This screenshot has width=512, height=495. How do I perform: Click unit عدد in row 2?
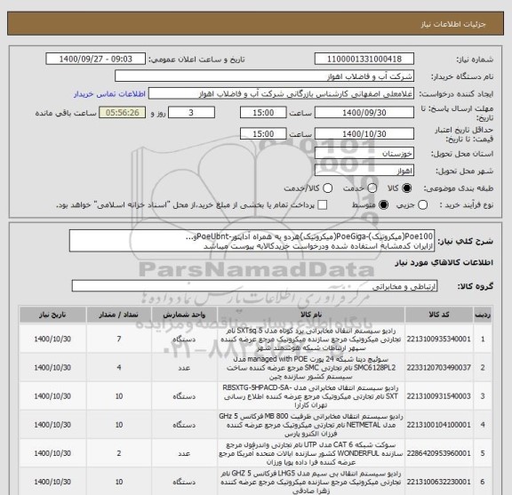point(184,368)
